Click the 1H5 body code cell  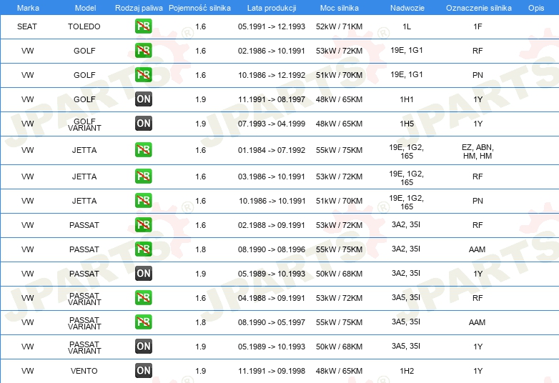tap(407, 124)
